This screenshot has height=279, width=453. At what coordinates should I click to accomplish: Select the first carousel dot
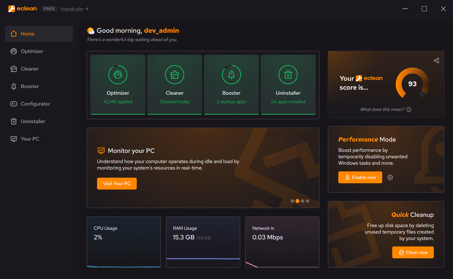[293, 201]
